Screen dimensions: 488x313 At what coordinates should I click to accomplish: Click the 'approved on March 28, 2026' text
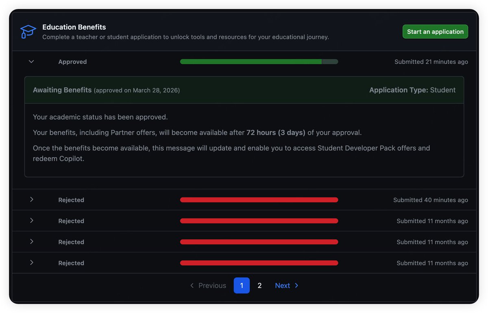(x=137, y=90)
